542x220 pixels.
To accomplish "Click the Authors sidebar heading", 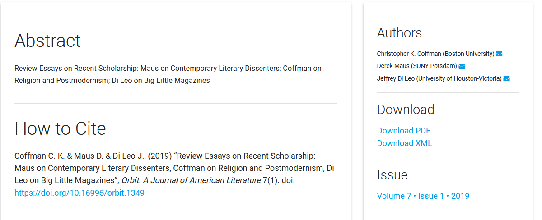I will [399, 33].
